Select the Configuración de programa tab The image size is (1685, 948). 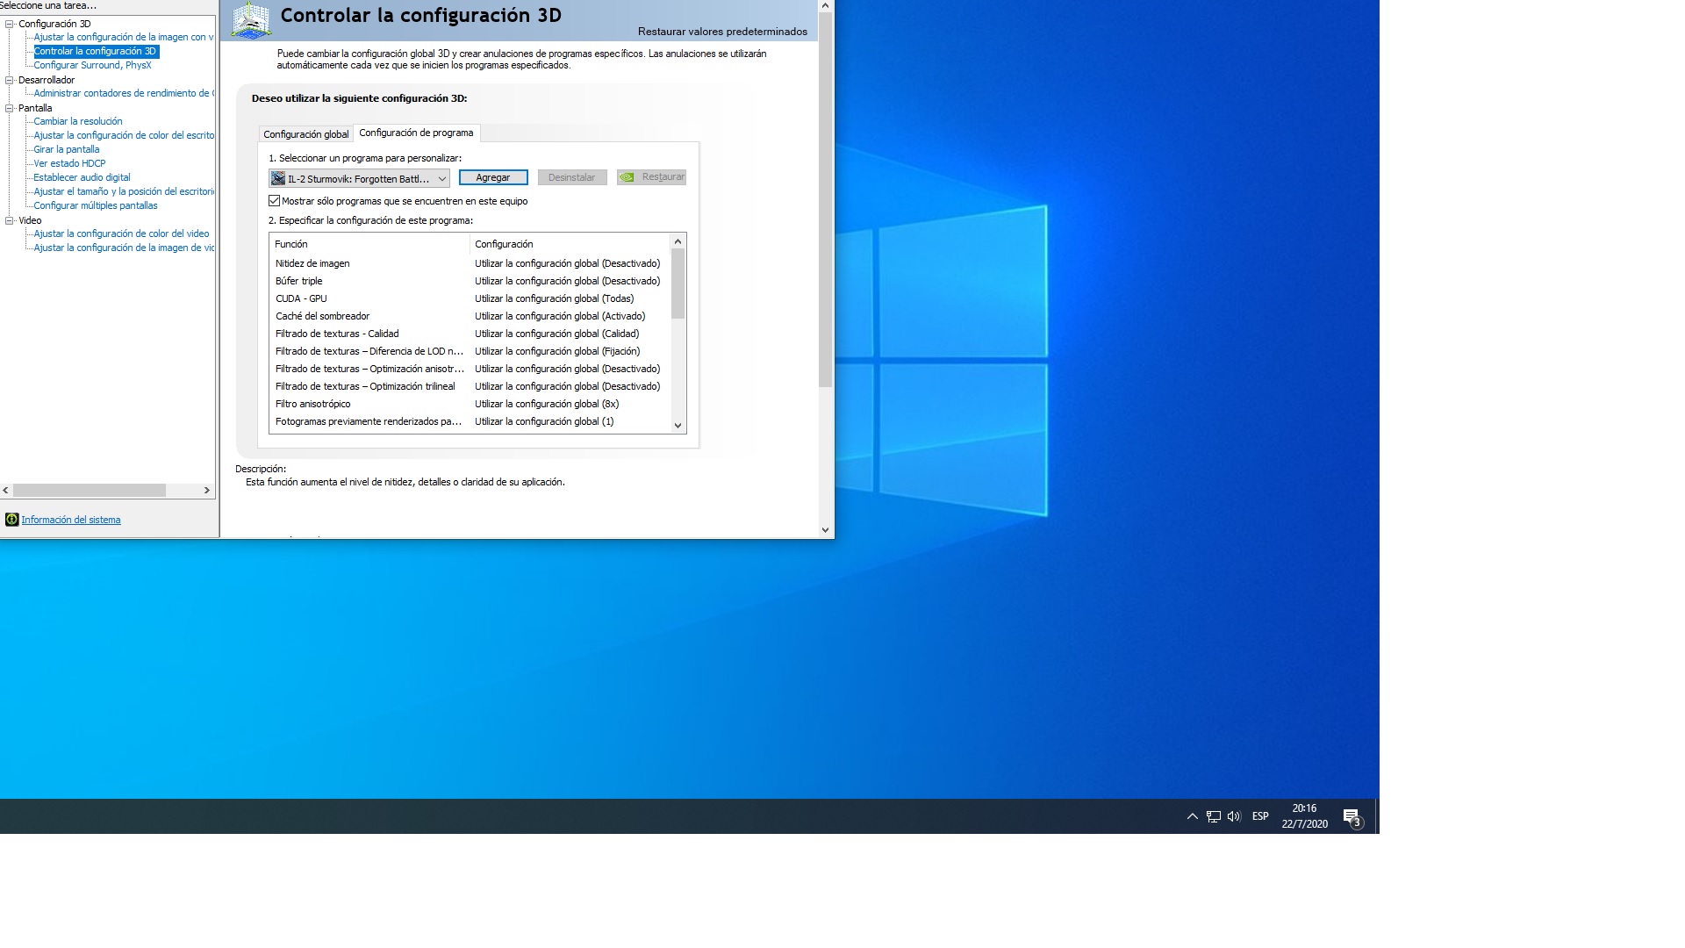click(x=416, y=133)
